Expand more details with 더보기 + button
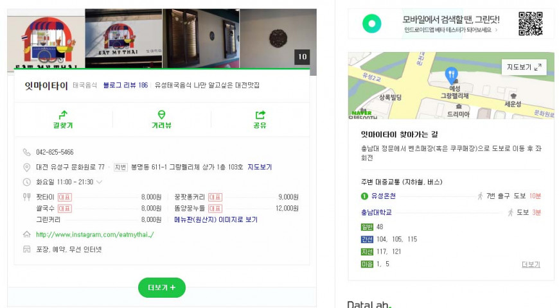 pos(162,287)
